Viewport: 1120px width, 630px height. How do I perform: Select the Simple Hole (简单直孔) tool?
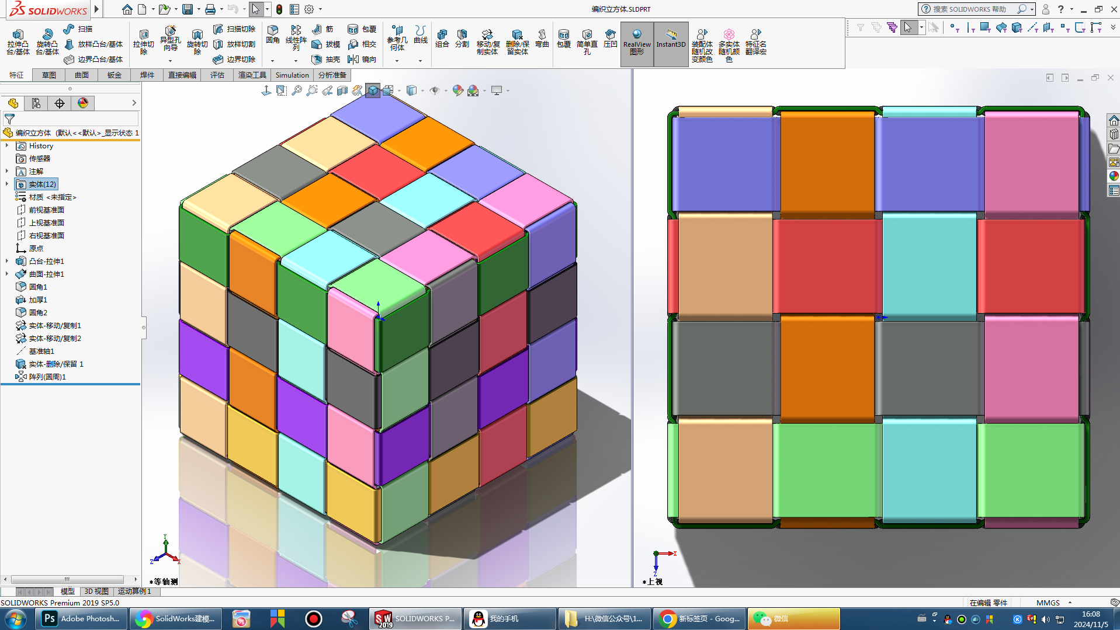pos(587,42)
